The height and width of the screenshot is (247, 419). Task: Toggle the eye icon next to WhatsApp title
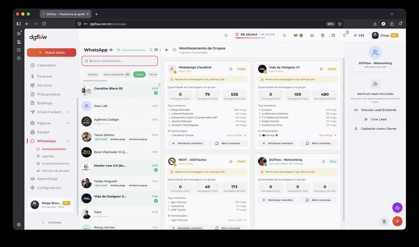(111, 50)
